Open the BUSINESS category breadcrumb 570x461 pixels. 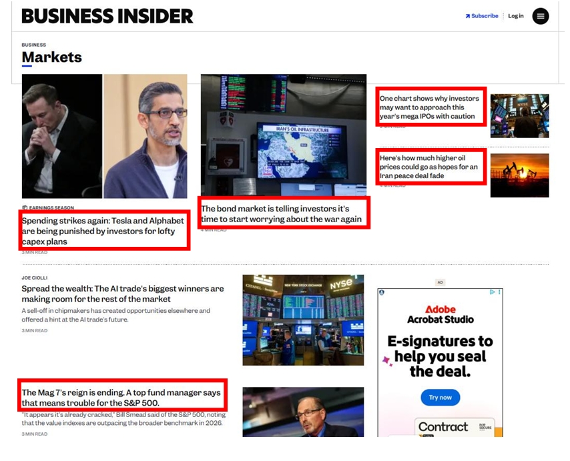34,45
